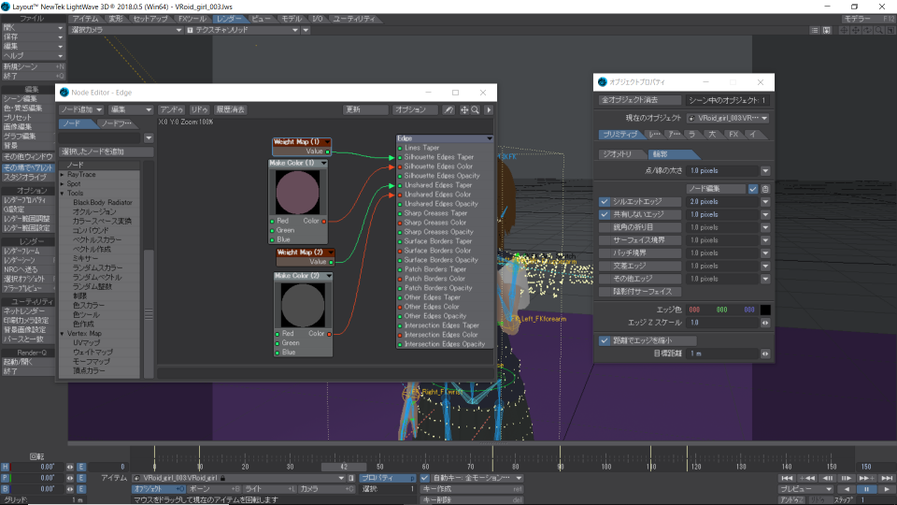Click the frame 42 slider on timeline
The height and width of the screenshot is (505, 897).
(x=343, y=468)
